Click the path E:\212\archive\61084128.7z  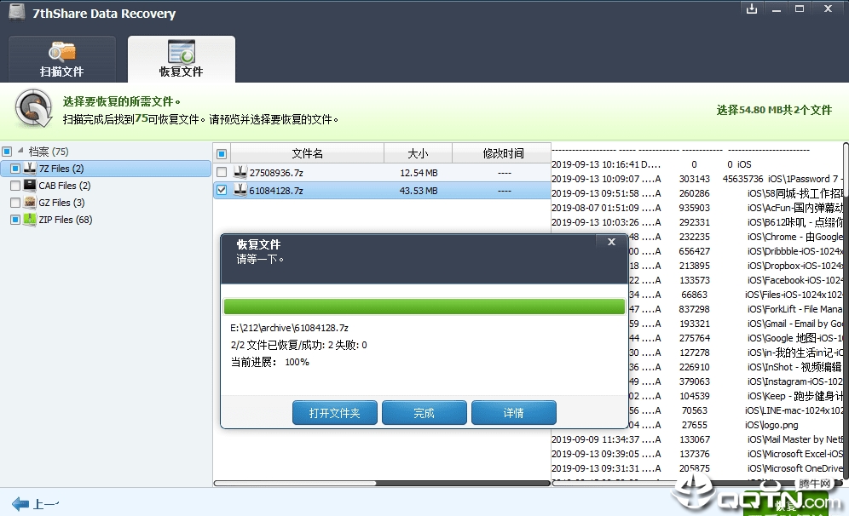tap(289, 328)
